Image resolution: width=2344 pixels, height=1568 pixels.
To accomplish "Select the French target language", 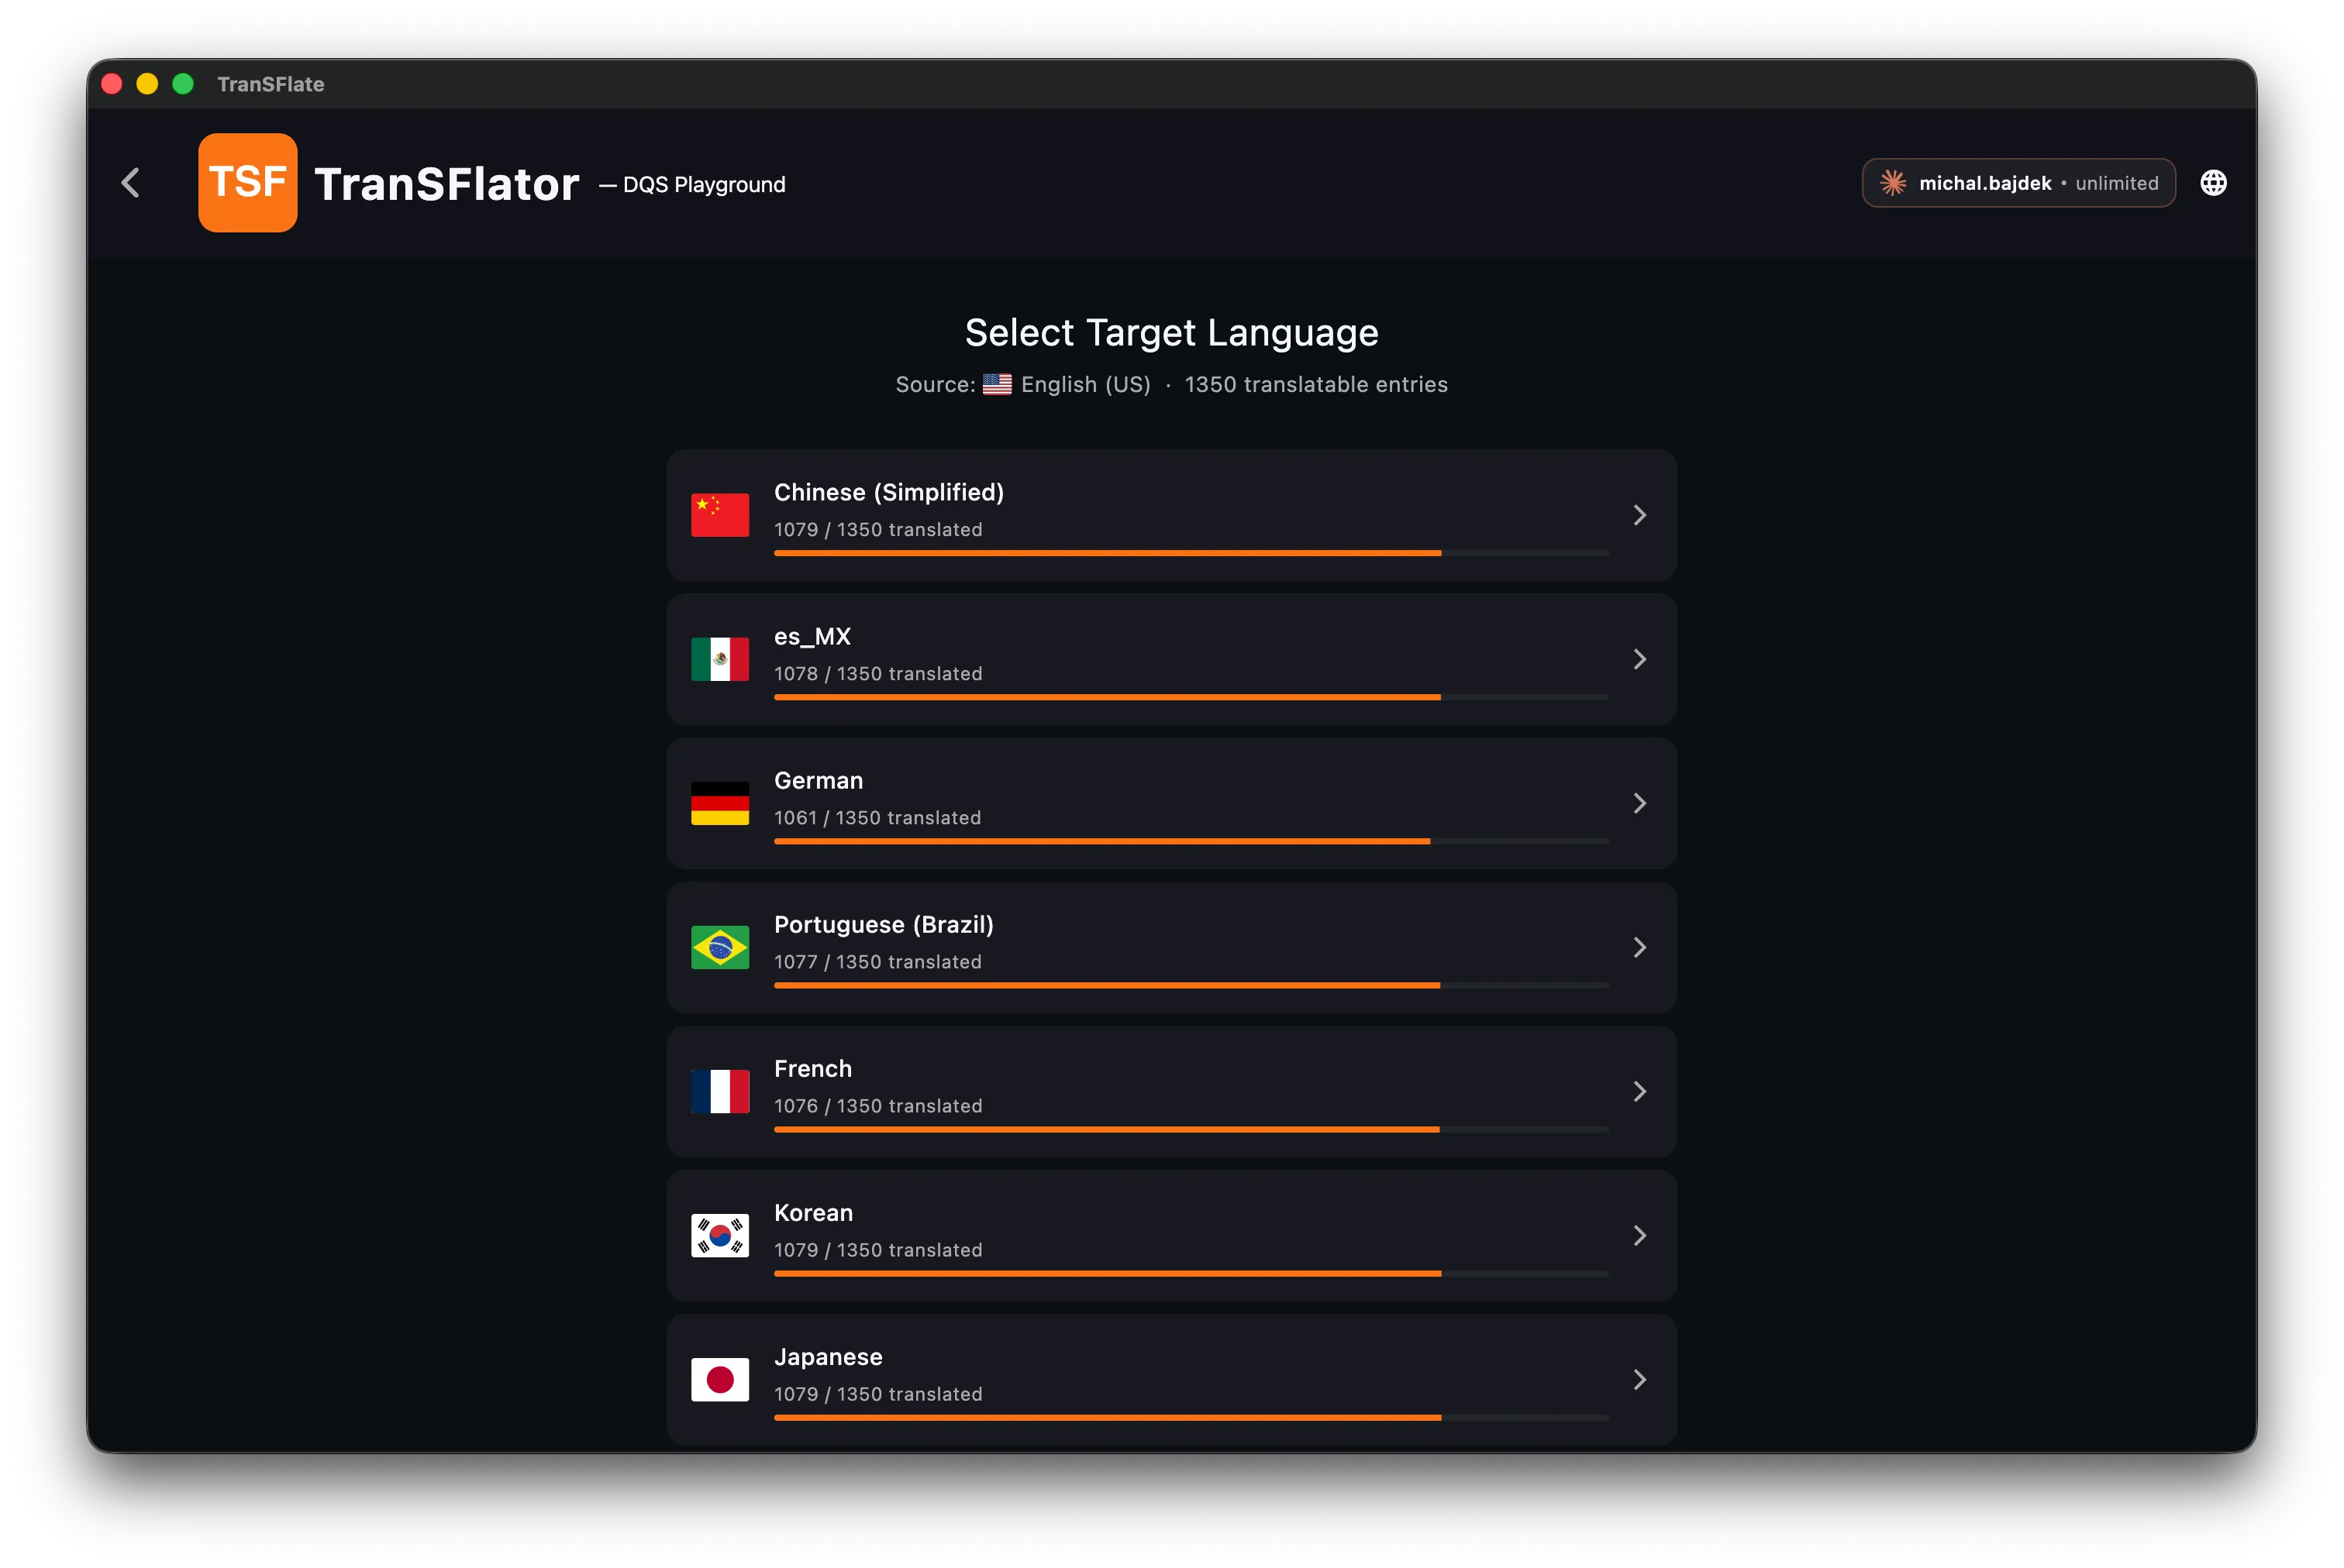I will click(x=1170, y=1091).
